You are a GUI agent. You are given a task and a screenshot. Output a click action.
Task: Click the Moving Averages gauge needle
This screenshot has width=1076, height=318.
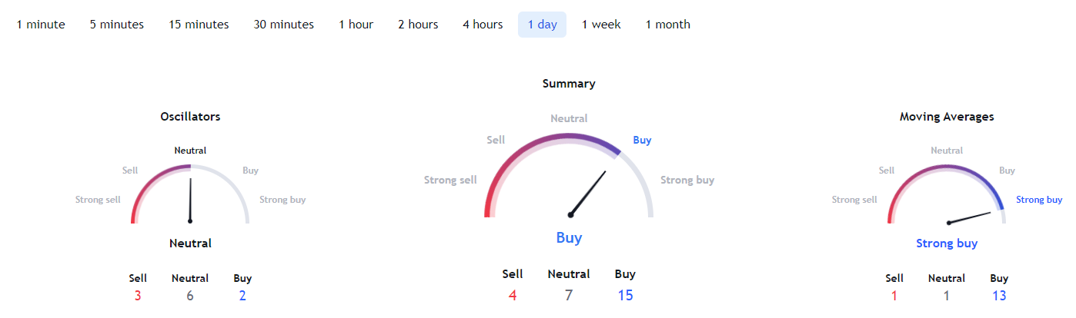pos(970,217)
